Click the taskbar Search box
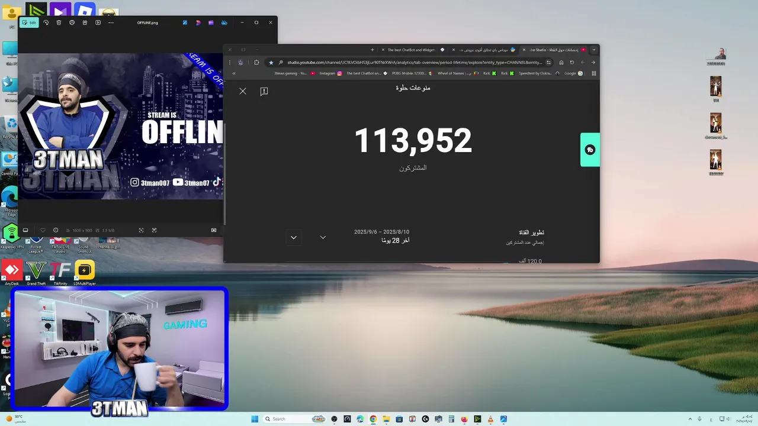 click(295, 419)
